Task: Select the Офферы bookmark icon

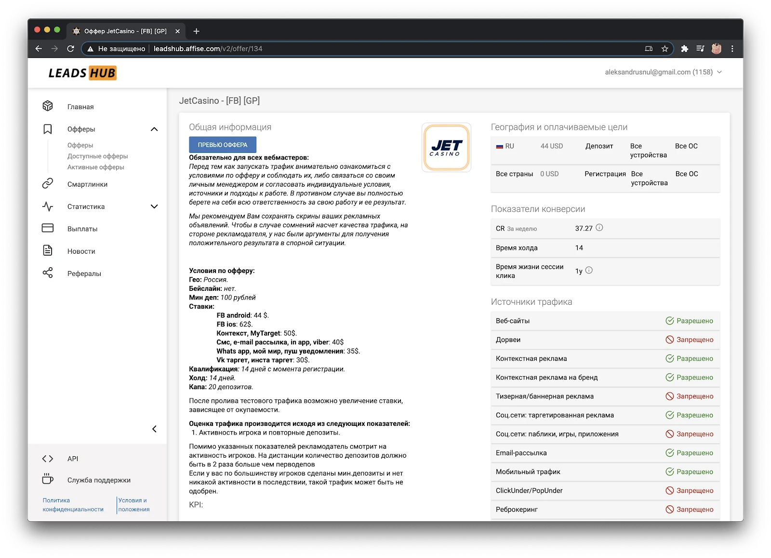Action: click(x=48, y=129)
